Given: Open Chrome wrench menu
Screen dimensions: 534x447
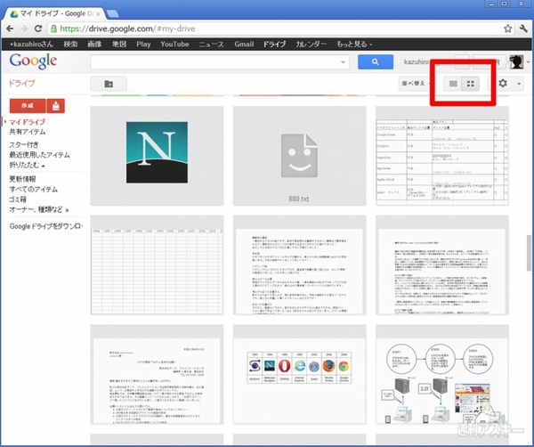Looking at the screenshot, I should [x=523, y=28].
